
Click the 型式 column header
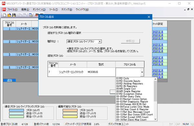[101, 64]
